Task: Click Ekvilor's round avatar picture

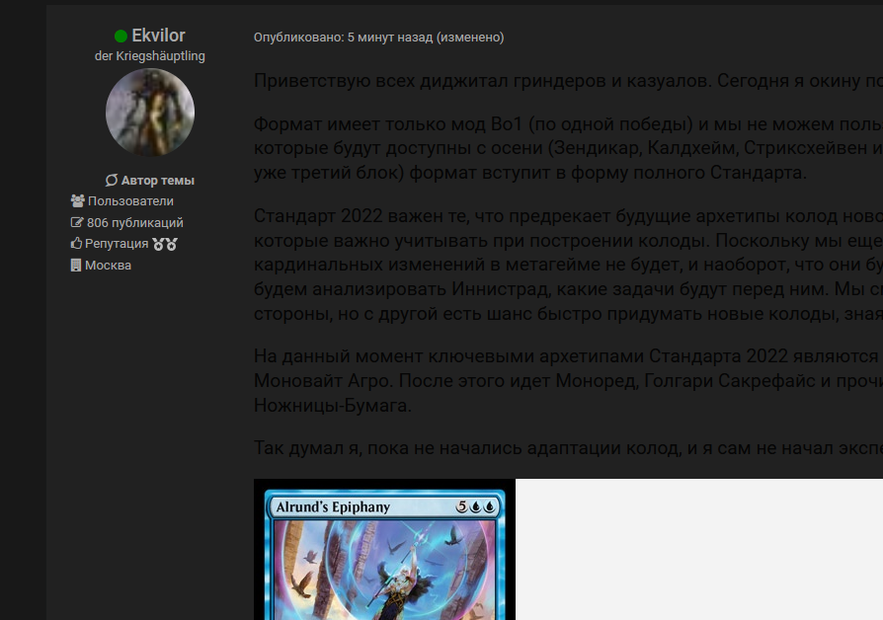Action: point(150,113)
